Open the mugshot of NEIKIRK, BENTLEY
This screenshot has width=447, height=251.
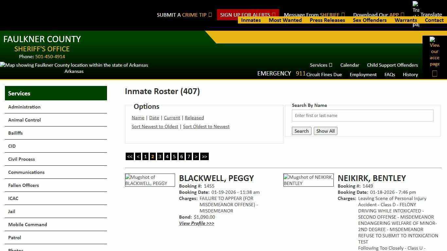point(308,180)
